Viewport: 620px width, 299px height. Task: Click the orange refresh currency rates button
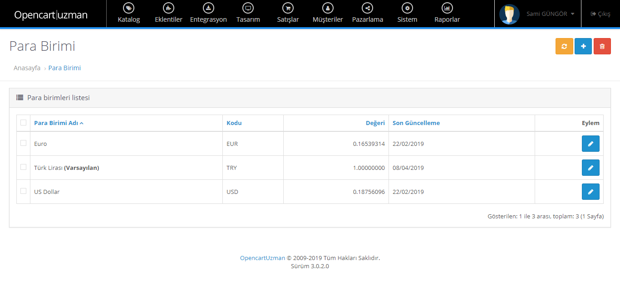click(x=564, y=46)
